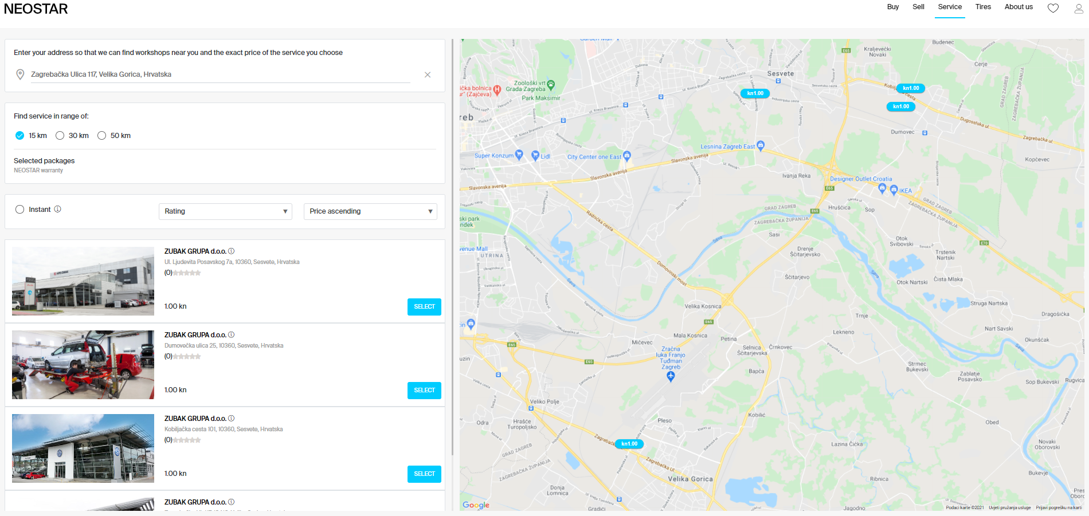Screen dimensions: 1089x516
Task: Select workshop at Ul. Ljudevita Posavskog 7a
Action: [x=424, y=307]
